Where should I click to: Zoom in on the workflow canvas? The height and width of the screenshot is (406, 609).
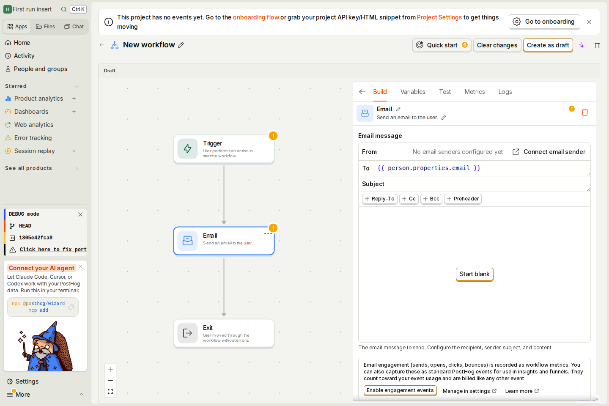click(x=110, y=370)
